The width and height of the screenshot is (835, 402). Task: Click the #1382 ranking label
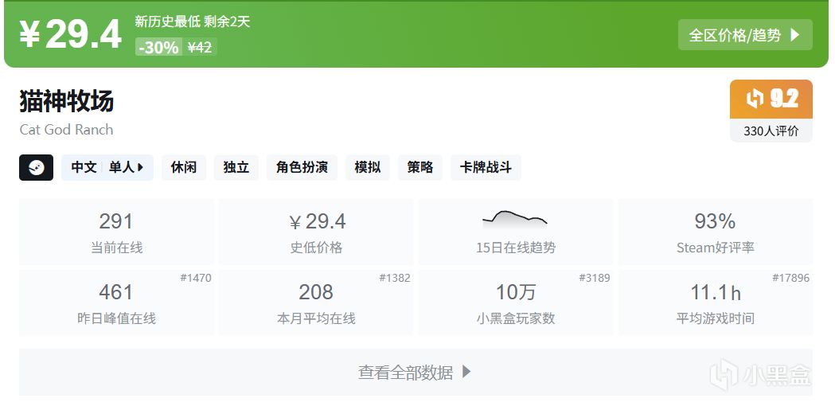coord(395,278)
